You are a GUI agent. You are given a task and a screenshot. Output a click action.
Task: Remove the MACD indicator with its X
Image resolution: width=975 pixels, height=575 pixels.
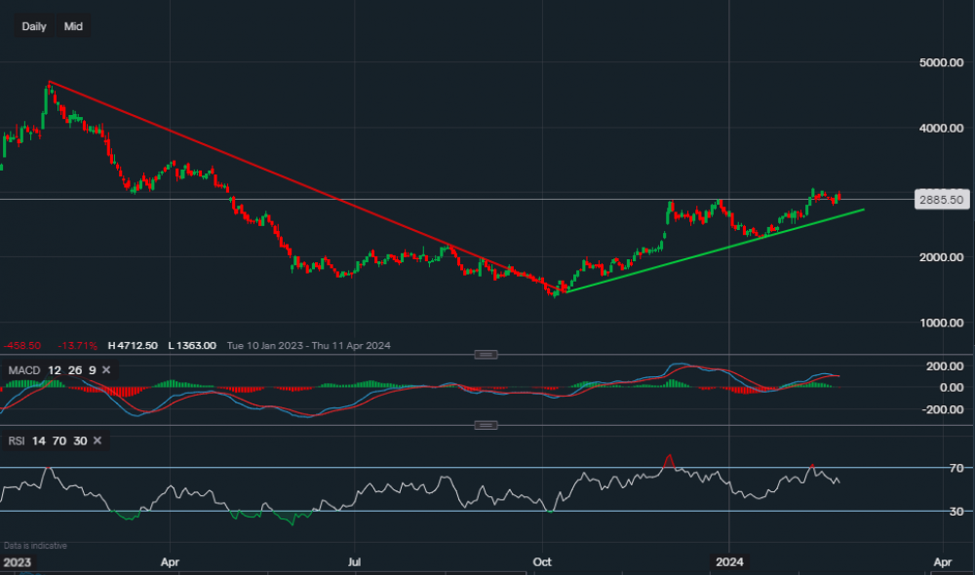pos(106,370)
